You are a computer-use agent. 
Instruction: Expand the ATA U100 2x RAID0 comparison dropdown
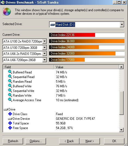click(x=45, y=41)
